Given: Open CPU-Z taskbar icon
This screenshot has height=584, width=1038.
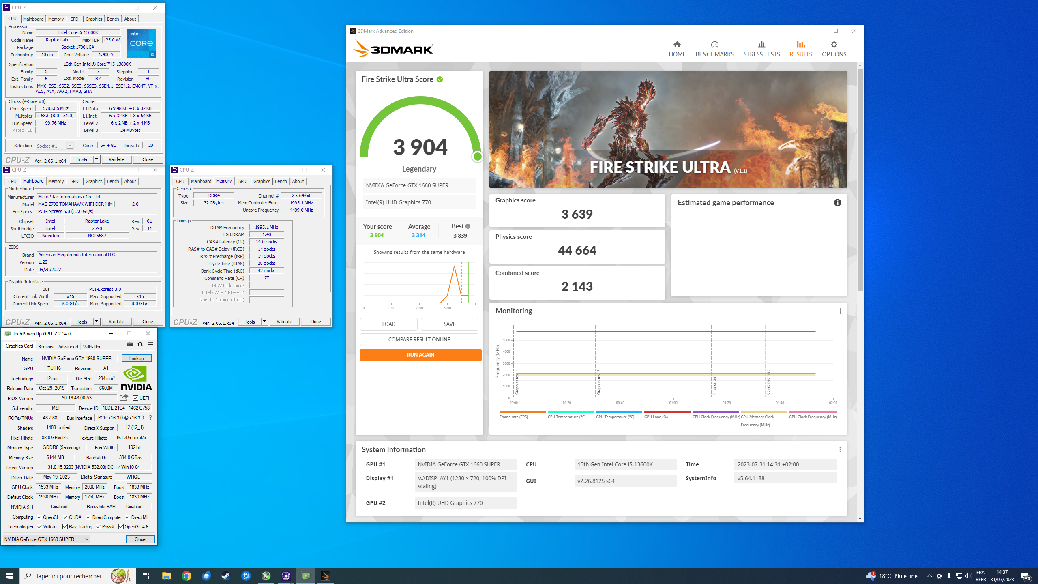Looking at the screenshot, I should tap(286, 576).
